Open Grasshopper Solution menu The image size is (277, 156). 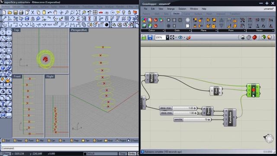[x=182, y=9]
